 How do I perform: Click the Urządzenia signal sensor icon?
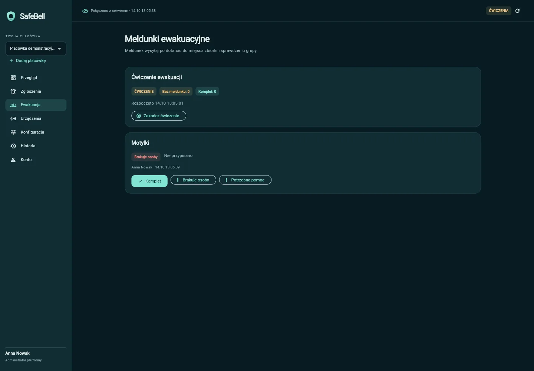tap(13, 119)
